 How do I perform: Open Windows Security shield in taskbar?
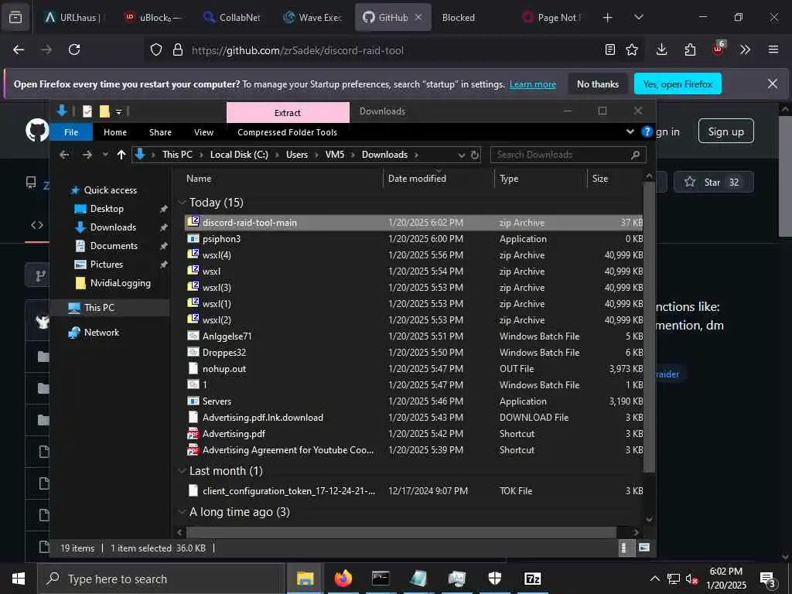(494, 579)
